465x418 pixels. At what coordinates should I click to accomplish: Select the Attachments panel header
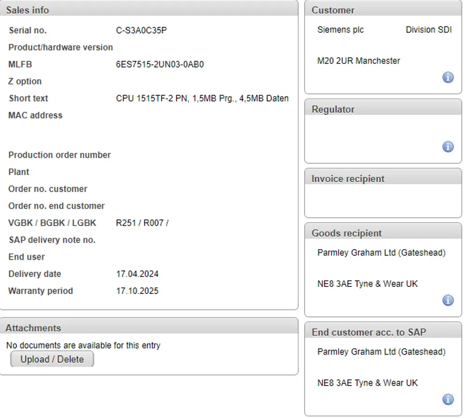[x=33, y=328]
